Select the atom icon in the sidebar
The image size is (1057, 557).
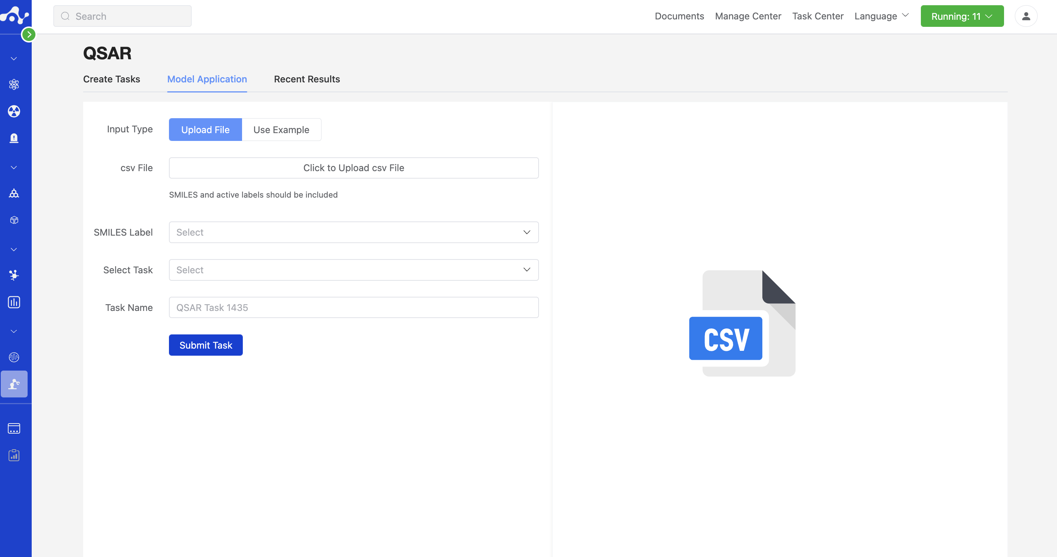click(13, 84)
